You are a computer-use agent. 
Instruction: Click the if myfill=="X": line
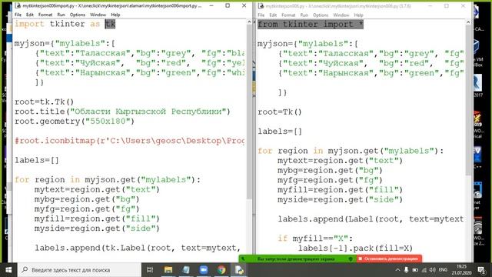click(x=315, y=239)
